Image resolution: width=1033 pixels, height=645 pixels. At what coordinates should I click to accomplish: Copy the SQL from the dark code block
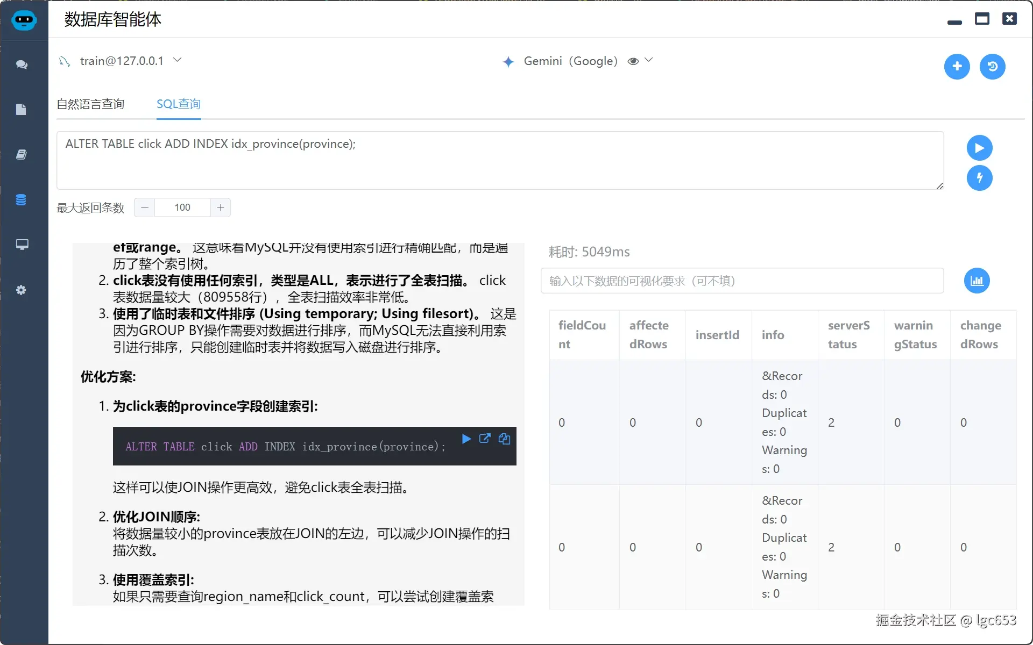tap(505, 439)
